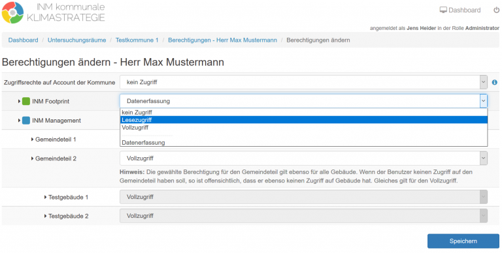The width and height of the screenshot is (502, 253).
Task: Open Testkommune 1 breadcrumb
Action: coord(137,40)
